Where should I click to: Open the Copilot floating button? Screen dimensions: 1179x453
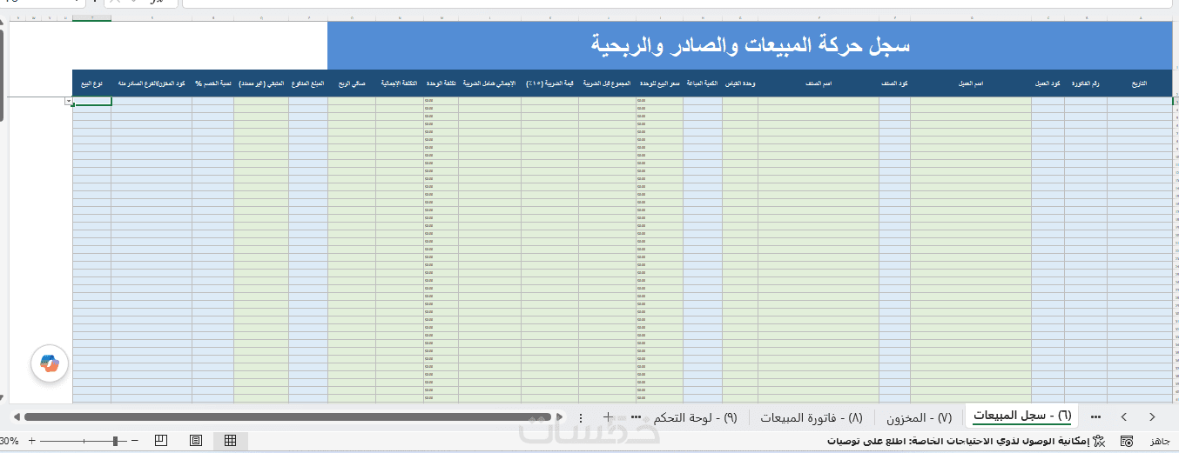(x=50, y=363)
